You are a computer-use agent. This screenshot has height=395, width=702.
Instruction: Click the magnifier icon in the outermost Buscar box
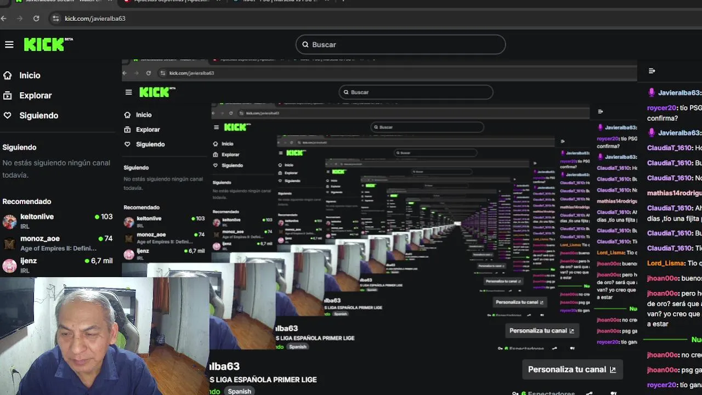coord(305,44)
